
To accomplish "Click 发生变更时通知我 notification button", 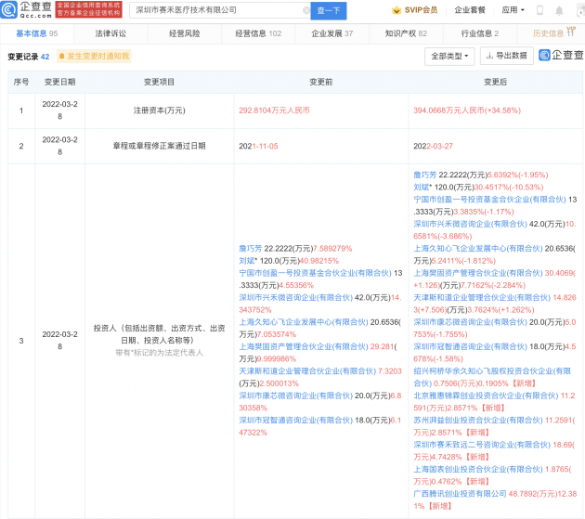I will click(x=94, y=57).
